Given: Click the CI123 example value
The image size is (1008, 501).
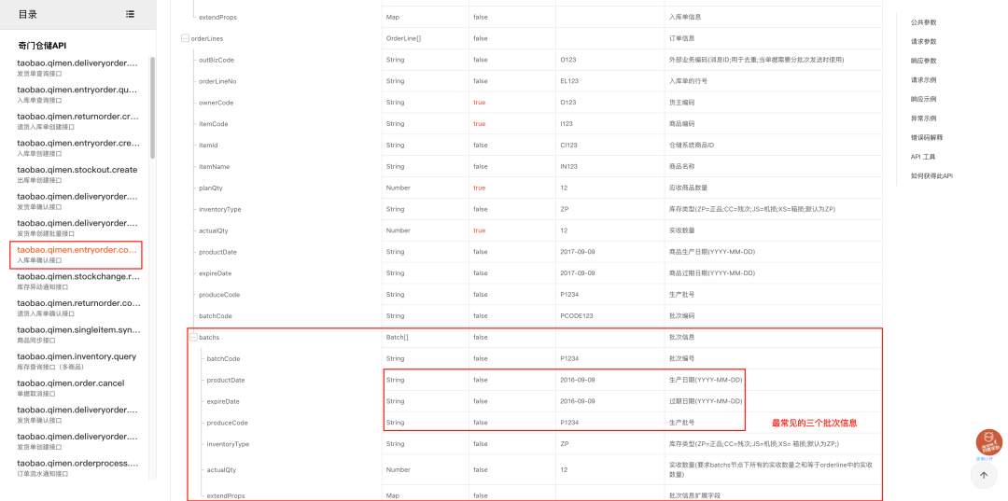Looking at the screenshot, I should point(569,146).
